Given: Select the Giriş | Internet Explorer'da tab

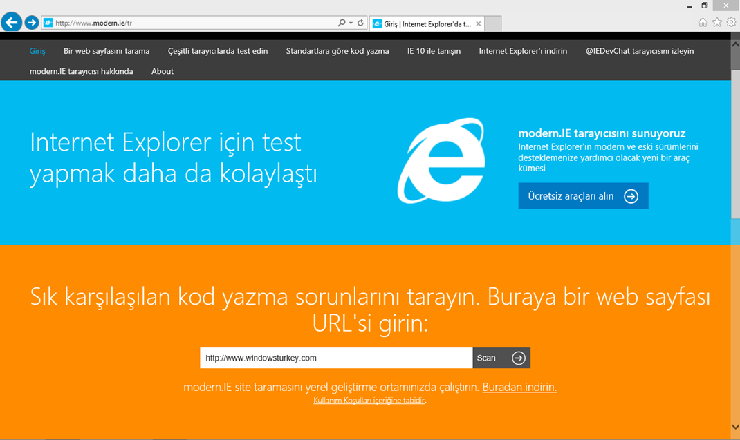Looking at the screenshot, I should tap(427, 23).
